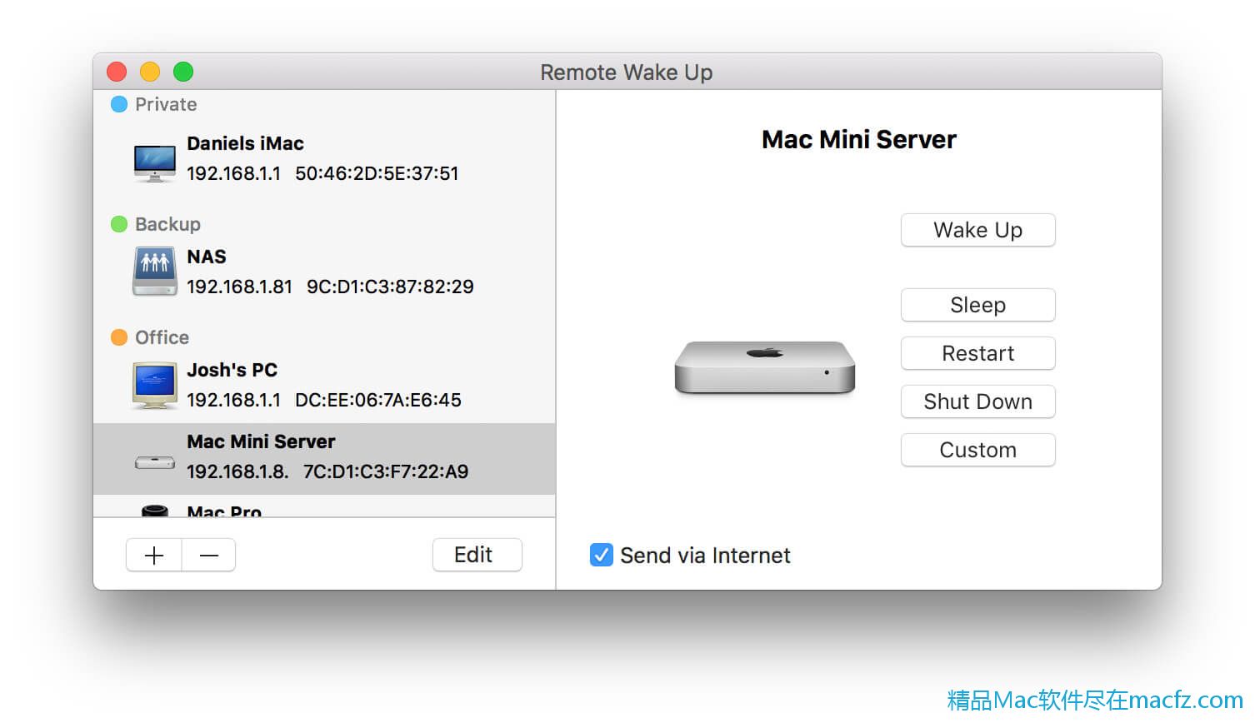The image size is (1255, 723).
Task: Click the Private group header label
Action: 166,104
